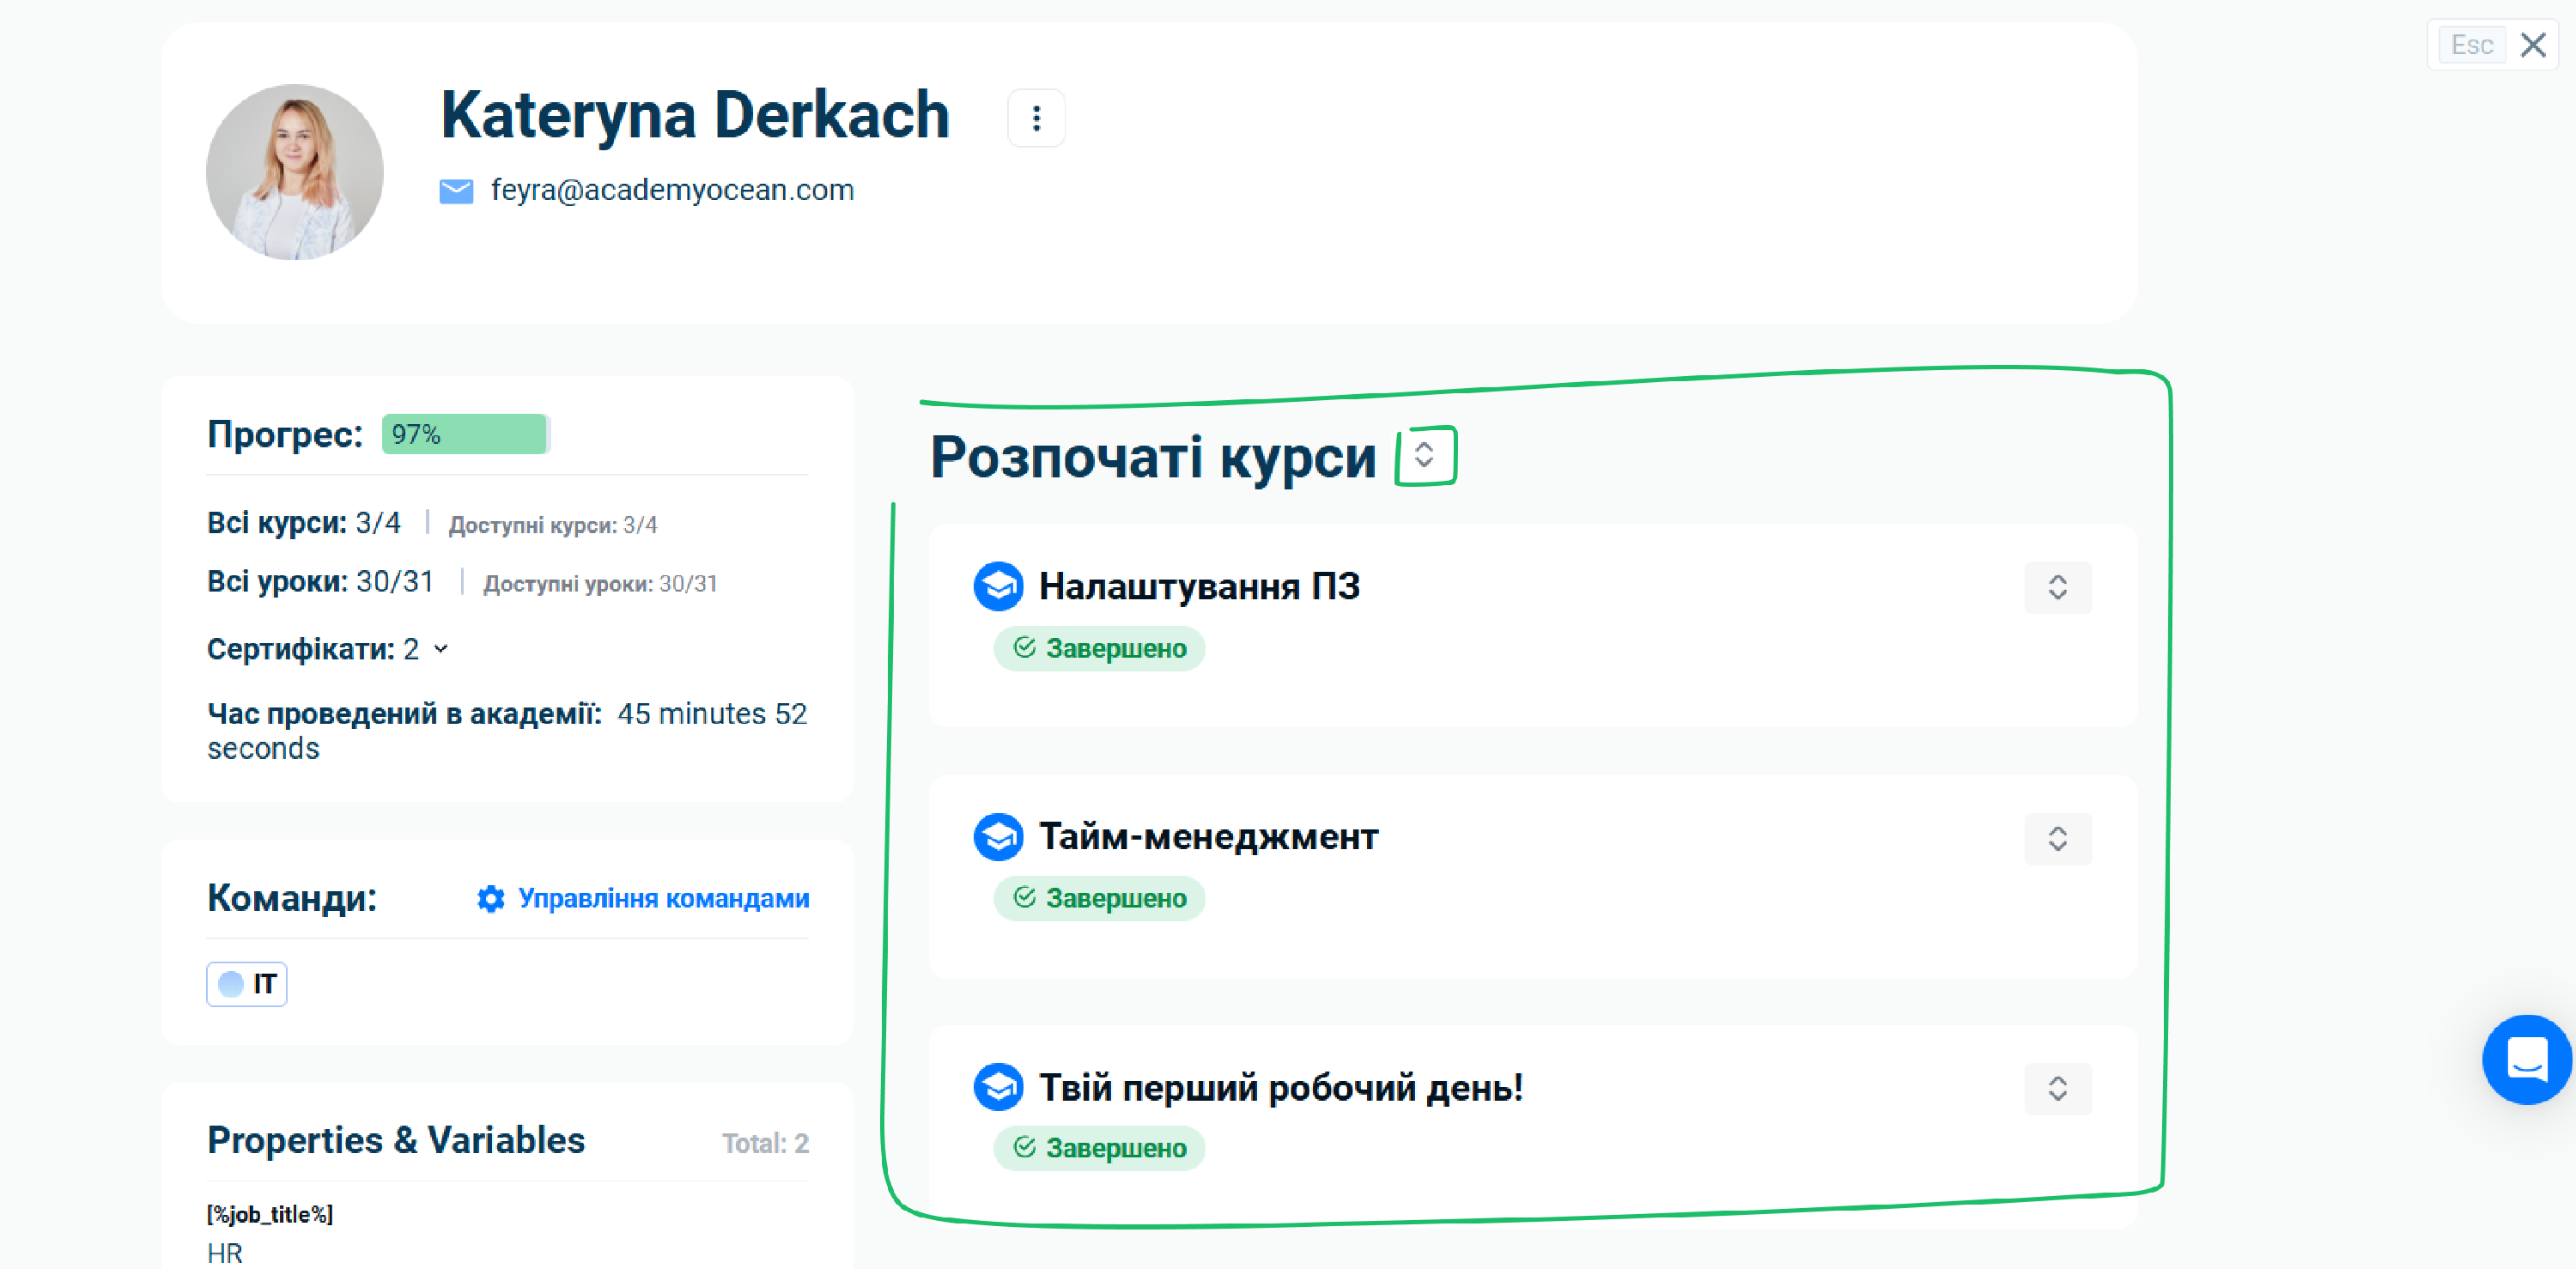
Task: Click the Всі курси: 3/4 stat
Action: [x=304, y=523]
